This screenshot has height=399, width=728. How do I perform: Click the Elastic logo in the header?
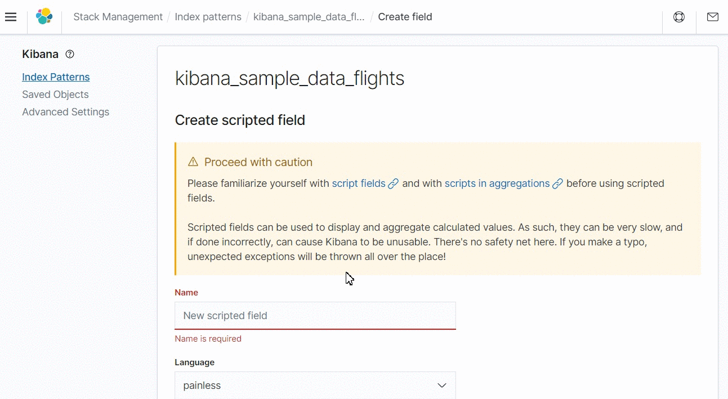click(44, 16)
